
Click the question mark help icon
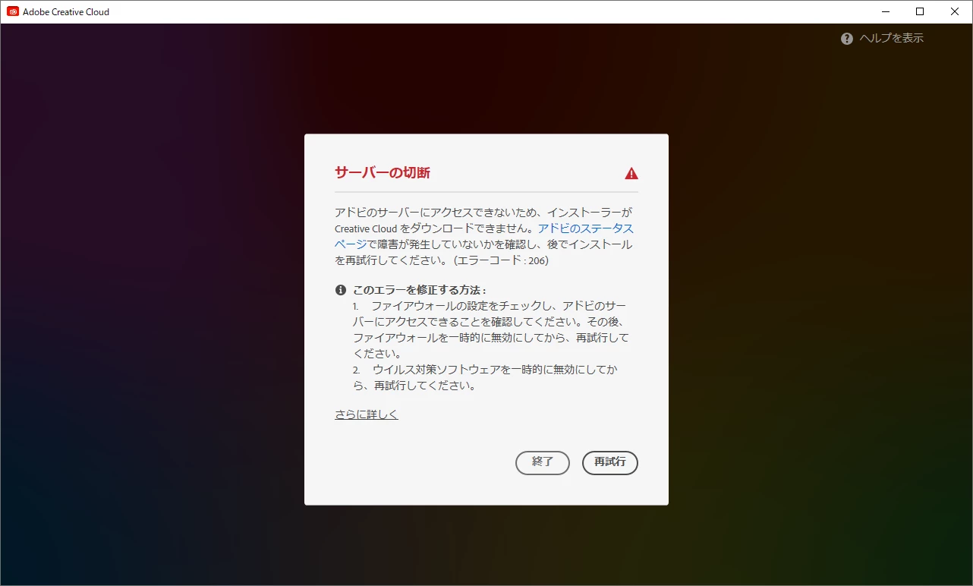click(x=847, y=39)
